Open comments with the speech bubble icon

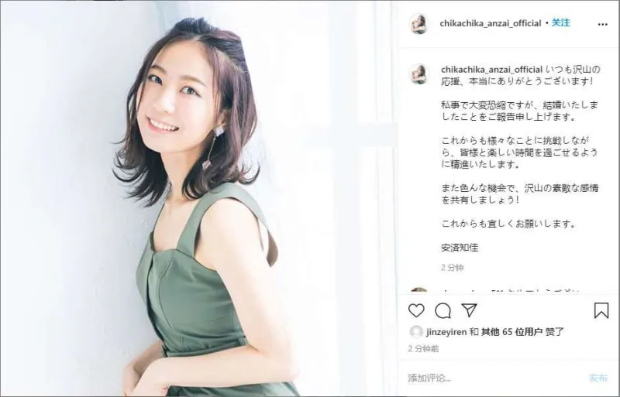443,311
